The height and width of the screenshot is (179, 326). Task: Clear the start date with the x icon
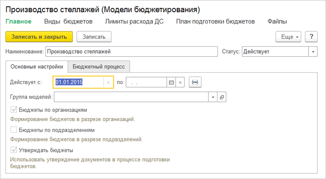(108, 82)
